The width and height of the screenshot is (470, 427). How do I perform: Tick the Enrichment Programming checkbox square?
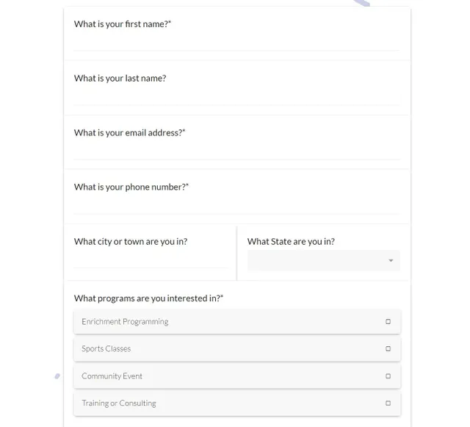point(388,321)
